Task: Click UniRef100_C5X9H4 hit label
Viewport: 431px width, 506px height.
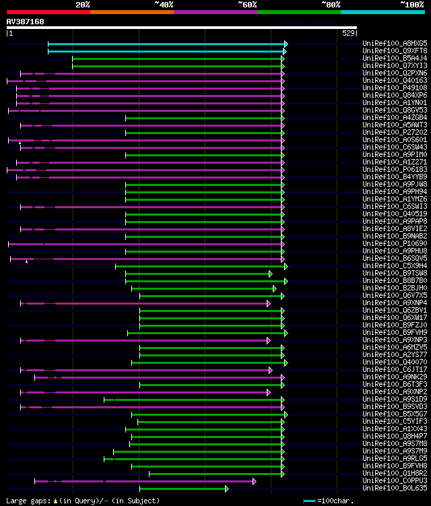Action: coord(395,266)
